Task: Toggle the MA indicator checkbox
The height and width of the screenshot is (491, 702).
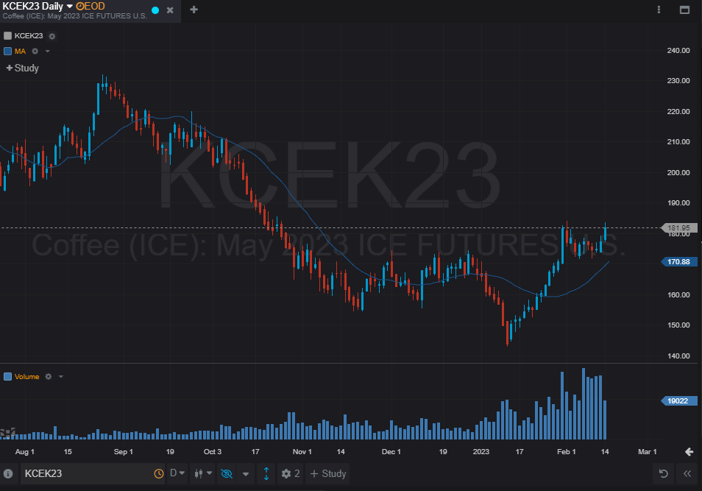Action: pos(7,51)
